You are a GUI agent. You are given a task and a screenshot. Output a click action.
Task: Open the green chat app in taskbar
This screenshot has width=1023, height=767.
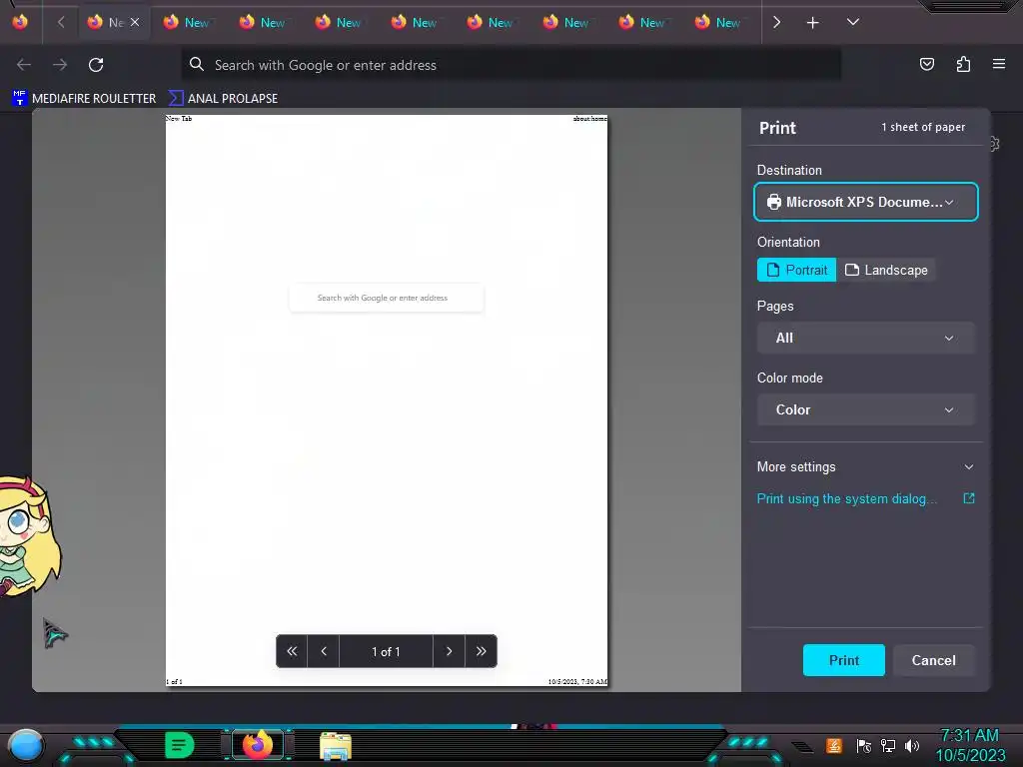180,745
